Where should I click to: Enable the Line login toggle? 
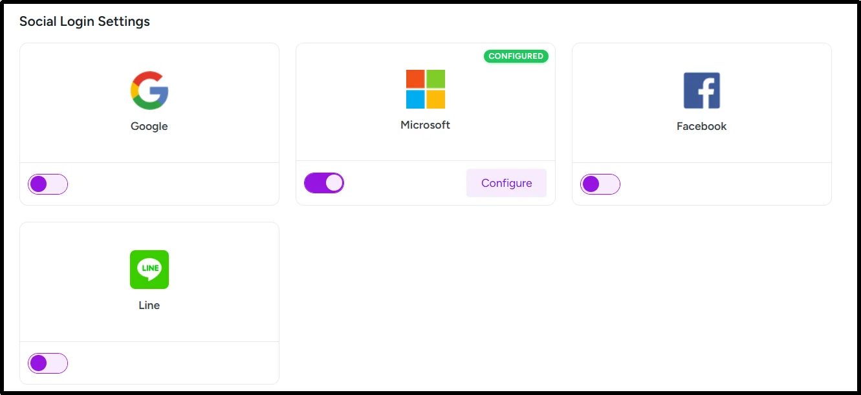pyautogui.click(x=47, y=363)
